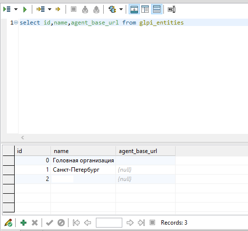Click the record number input box
The image size is (248, 231).
pyautogui.click(x=109, y=223)
